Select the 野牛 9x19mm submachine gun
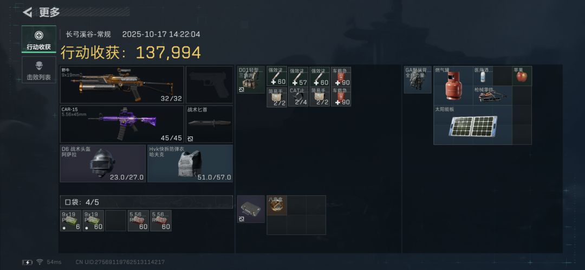This screenshot has height=270, width=585. point(122,84)
